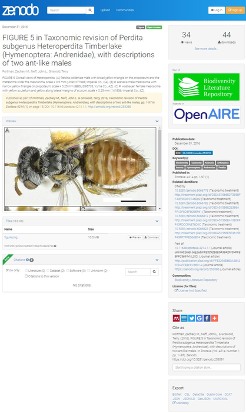Share via Google icon
246x413 pixels.
tap(200, 318)
